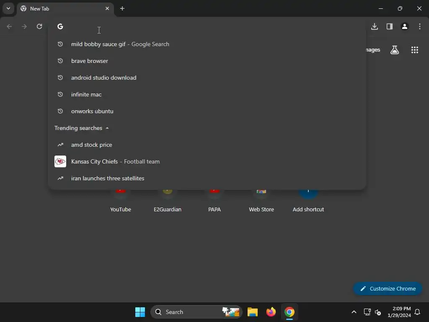Select trending search amd stock price
The image size is (429, 322).
(x=207, y=145)
